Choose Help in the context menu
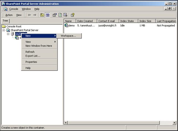The image size is (178, 131). click(x=39, y=68)
